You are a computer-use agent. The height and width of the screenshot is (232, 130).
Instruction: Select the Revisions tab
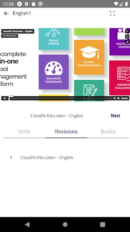coord(66,131)
